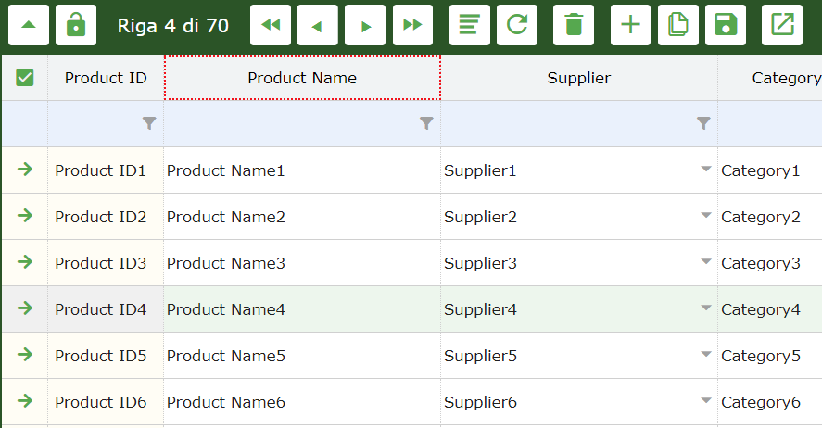Screen dimensions: 822x428
Task: Delete the current row with trash icon
Action: (x=574, y=25)
